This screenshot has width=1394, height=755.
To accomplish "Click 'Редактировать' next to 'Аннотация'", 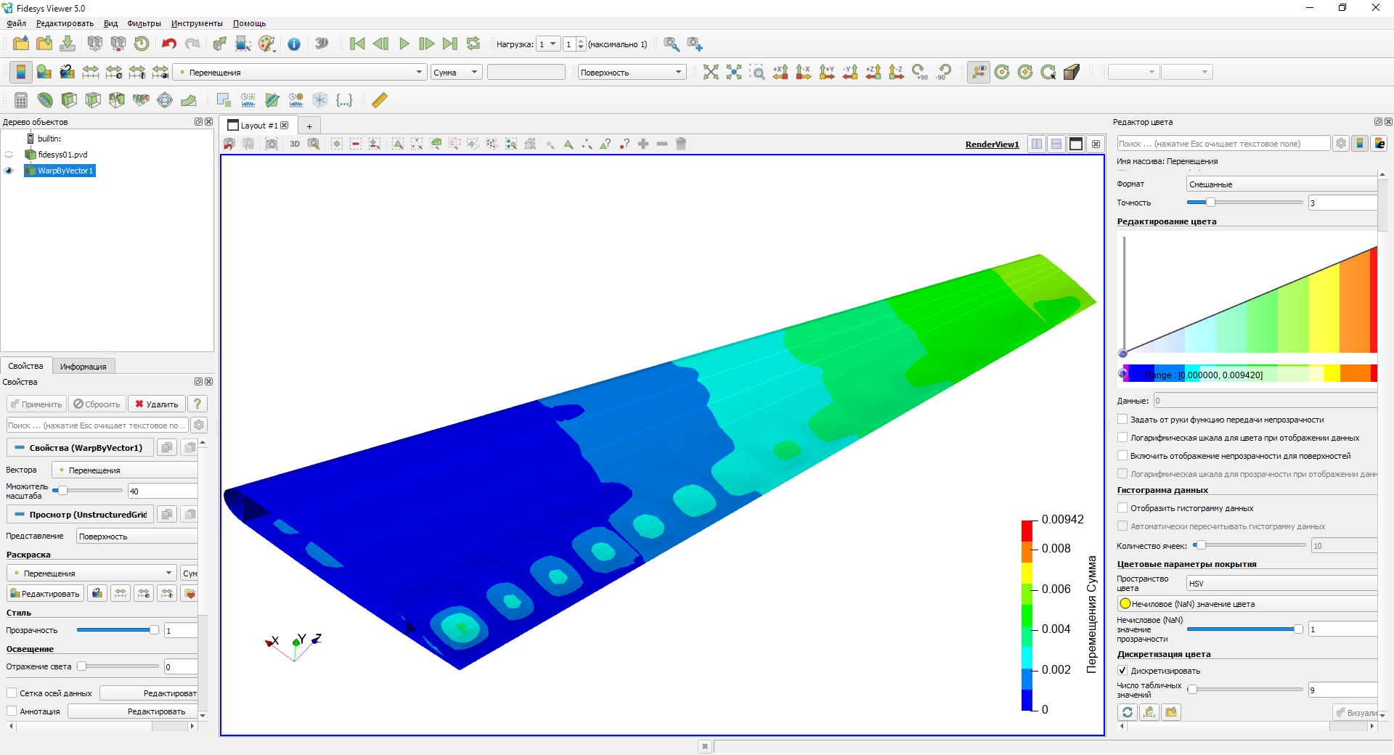I will [x=133, y=711].
